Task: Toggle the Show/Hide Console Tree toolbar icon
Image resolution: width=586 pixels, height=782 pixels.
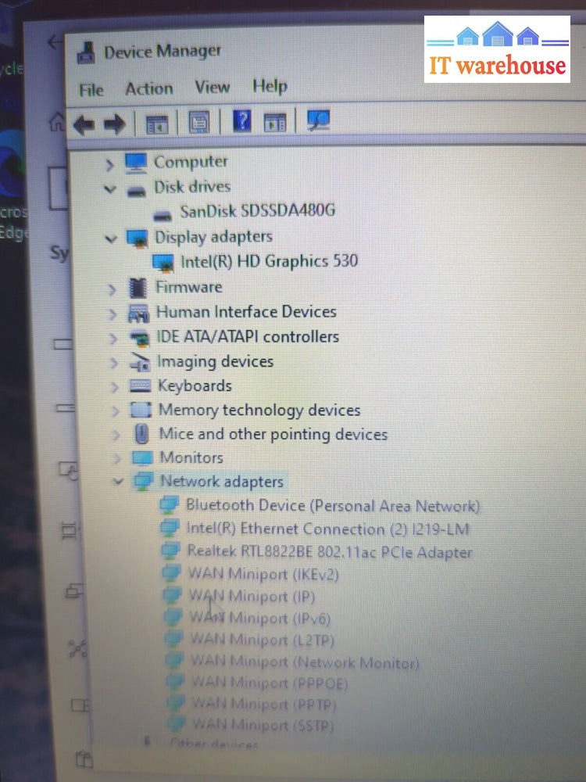Action: [x=157, y=124]
